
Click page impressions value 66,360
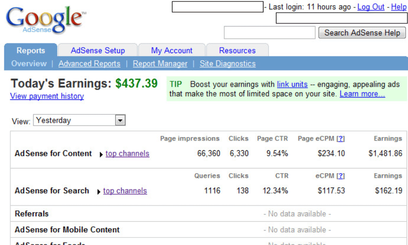tap(209, 154)
